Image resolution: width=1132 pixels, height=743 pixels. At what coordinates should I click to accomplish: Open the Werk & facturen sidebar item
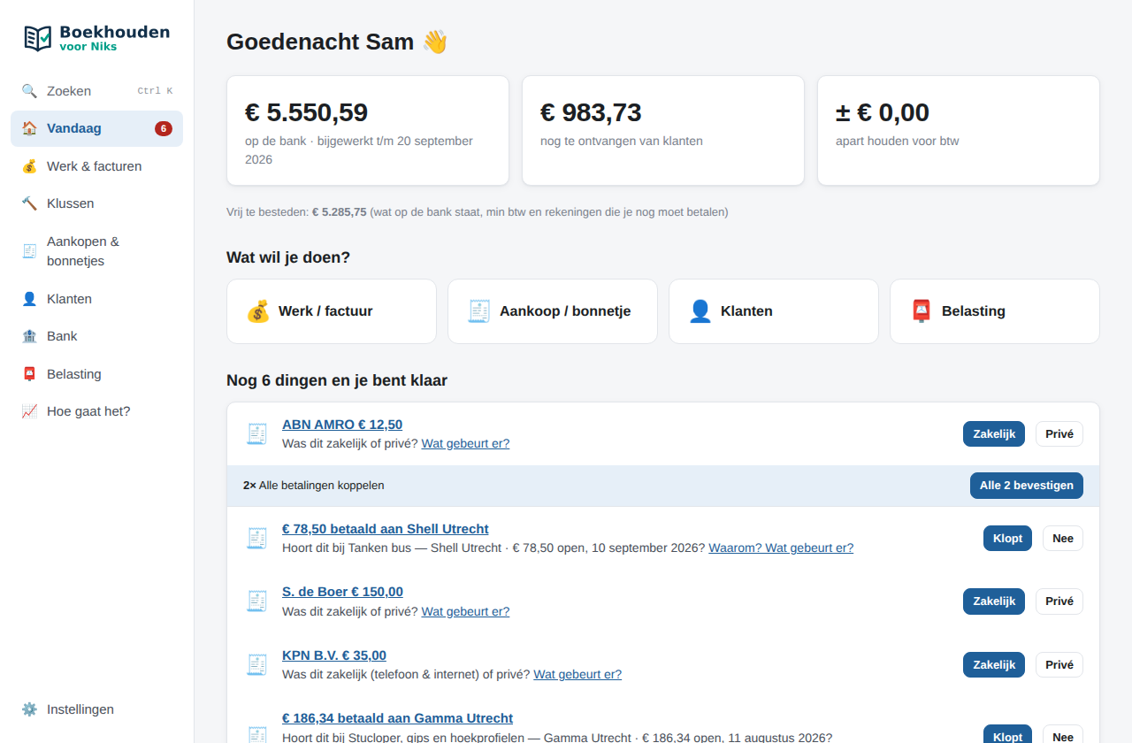click(x=97, y=166)
